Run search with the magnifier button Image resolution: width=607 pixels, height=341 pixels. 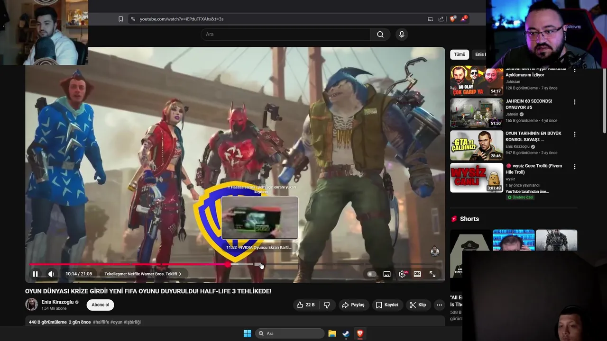coord(380,34)
